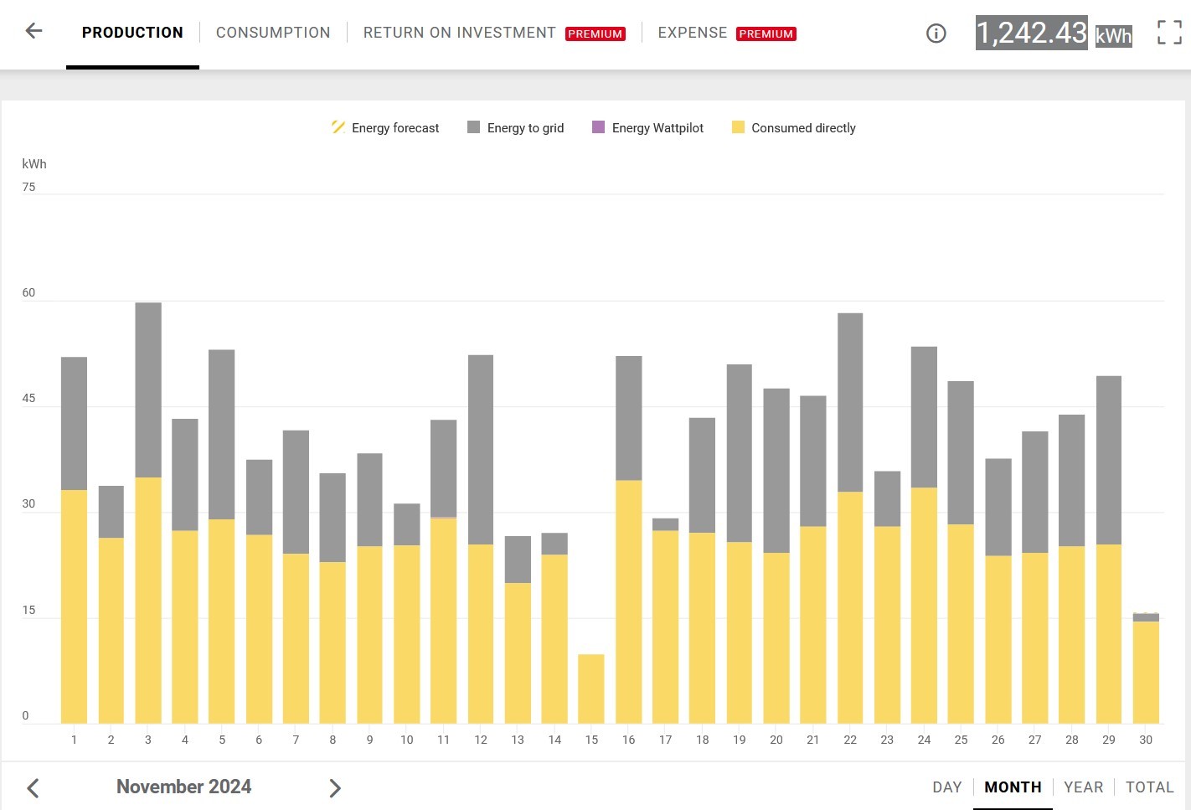1191x810 pixels.
Task: Open the Return on Investment tab
Action: 459,33
